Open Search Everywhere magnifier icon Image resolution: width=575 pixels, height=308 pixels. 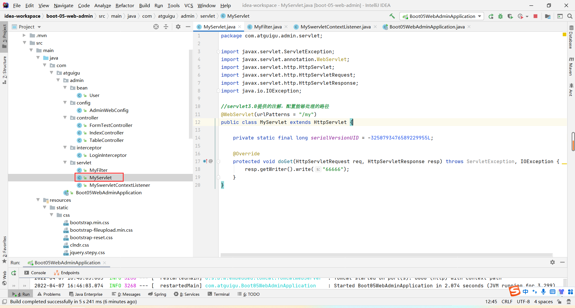(x=570, y=16)
